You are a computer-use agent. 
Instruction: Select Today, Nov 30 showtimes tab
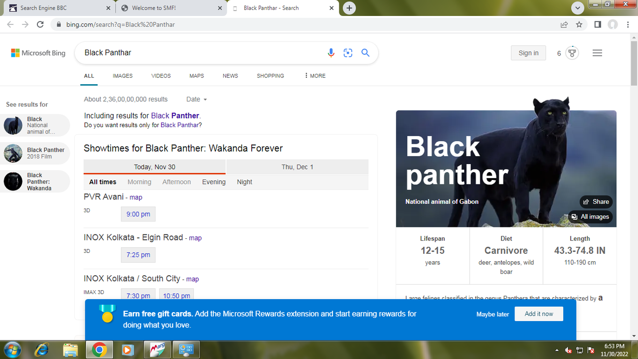pos(155,167)
